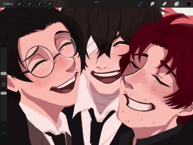
Task: Tap the three-dot menu at top center
Action: [96, 2]
